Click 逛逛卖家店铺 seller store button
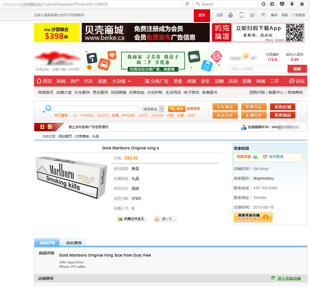The width and height of the screenshot is (310, 288). [253, 217]
